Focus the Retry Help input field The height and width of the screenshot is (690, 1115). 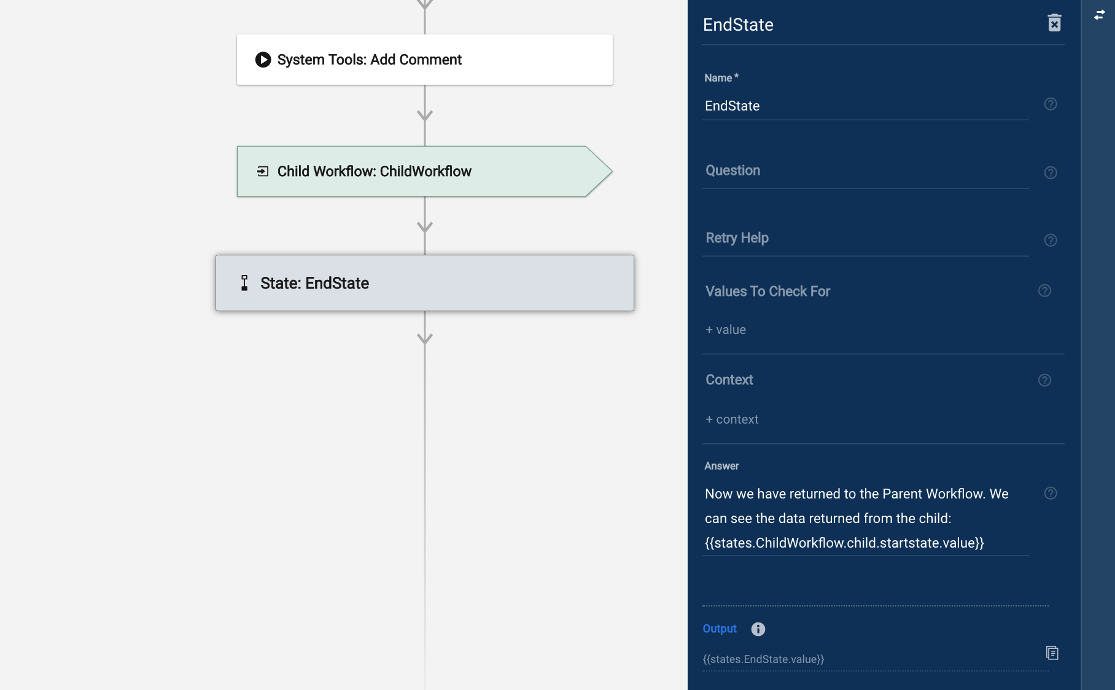866,239
